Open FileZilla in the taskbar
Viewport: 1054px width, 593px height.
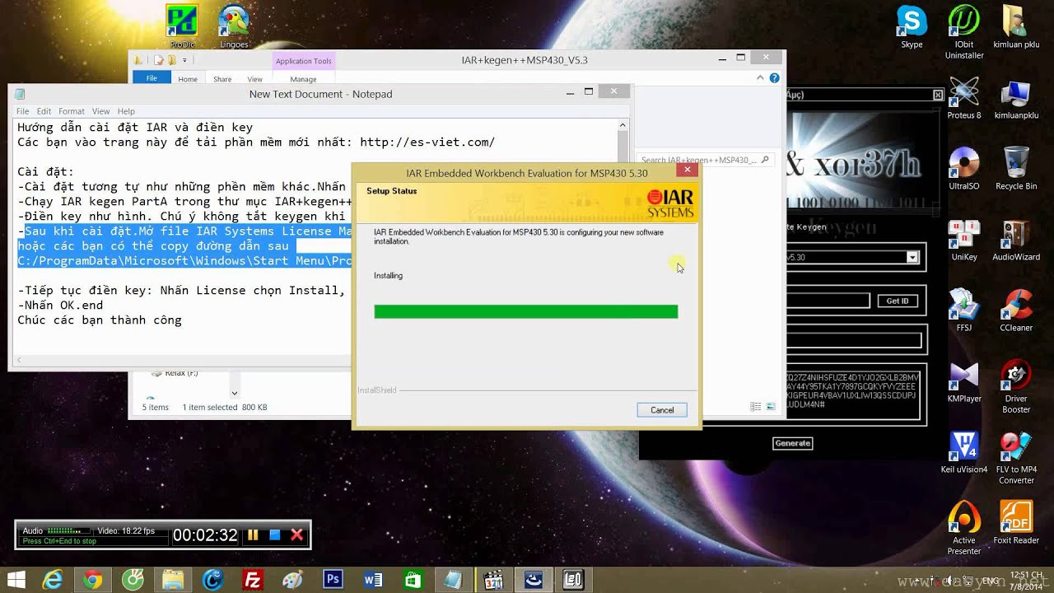coord(253,580)
